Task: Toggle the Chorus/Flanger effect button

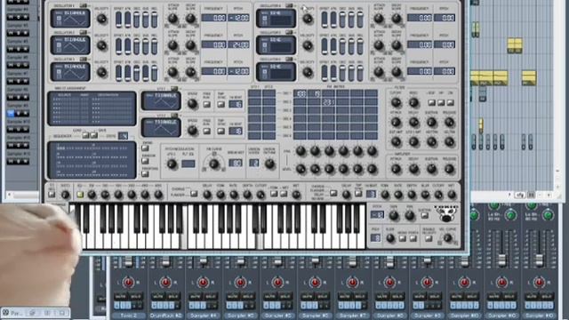Action: pyautogui.click(x=194, y=194)
